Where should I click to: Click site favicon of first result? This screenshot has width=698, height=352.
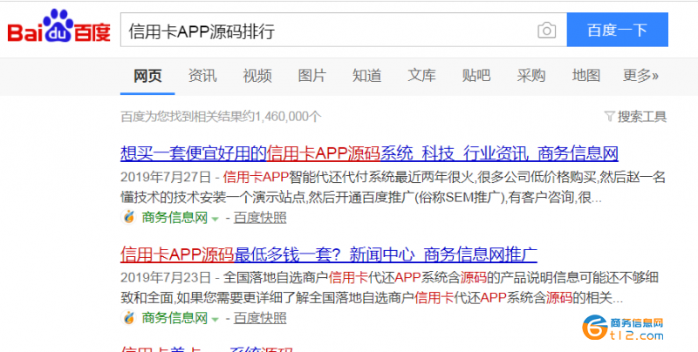[128, 217]
